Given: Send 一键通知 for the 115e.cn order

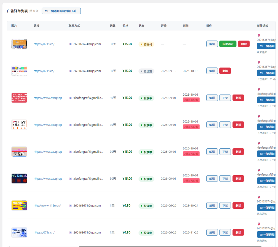Looking at the screenshot, I should pos(266,208).
